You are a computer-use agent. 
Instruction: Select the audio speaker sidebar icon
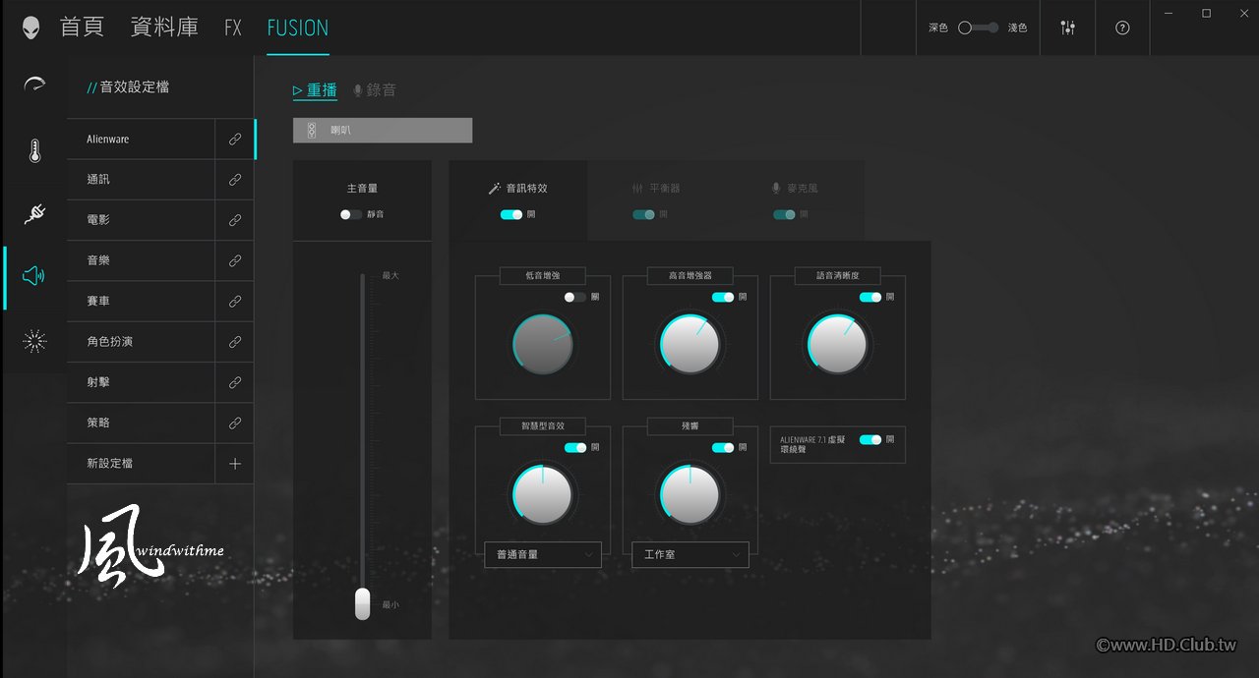coord(33,276)
